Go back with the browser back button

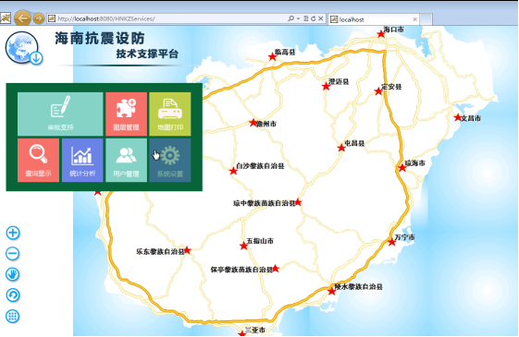point(22,18)
